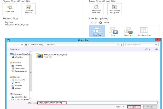Click the forward arrow in Site Templates
This screenshot has width=163, height=109.
[95, 23]
